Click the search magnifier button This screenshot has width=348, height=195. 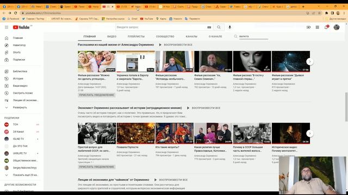[x=219, y=27]
